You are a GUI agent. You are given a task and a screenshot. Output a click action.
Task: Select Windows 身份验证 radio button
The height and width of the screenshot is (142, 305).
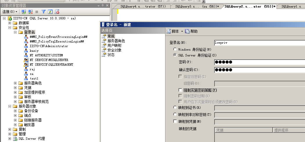click(x=175, y=49)
